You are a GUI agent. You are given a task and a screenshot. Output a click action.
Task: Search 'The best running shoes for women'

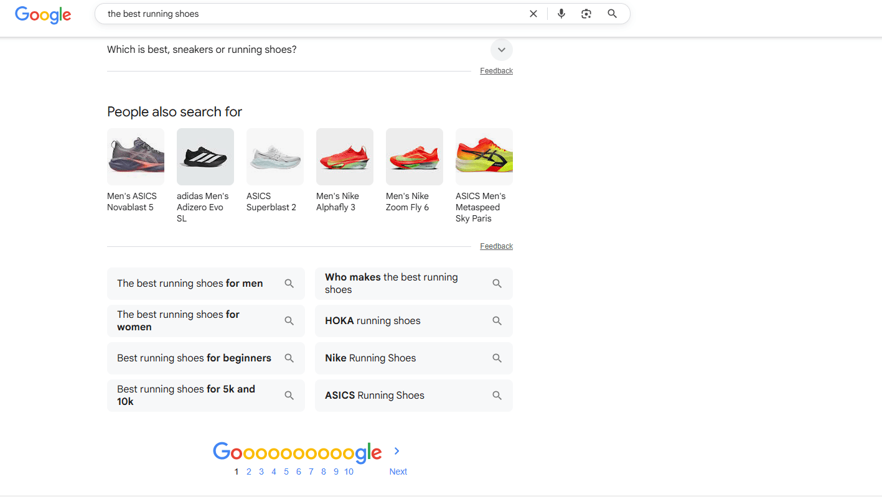coord(206,321)
